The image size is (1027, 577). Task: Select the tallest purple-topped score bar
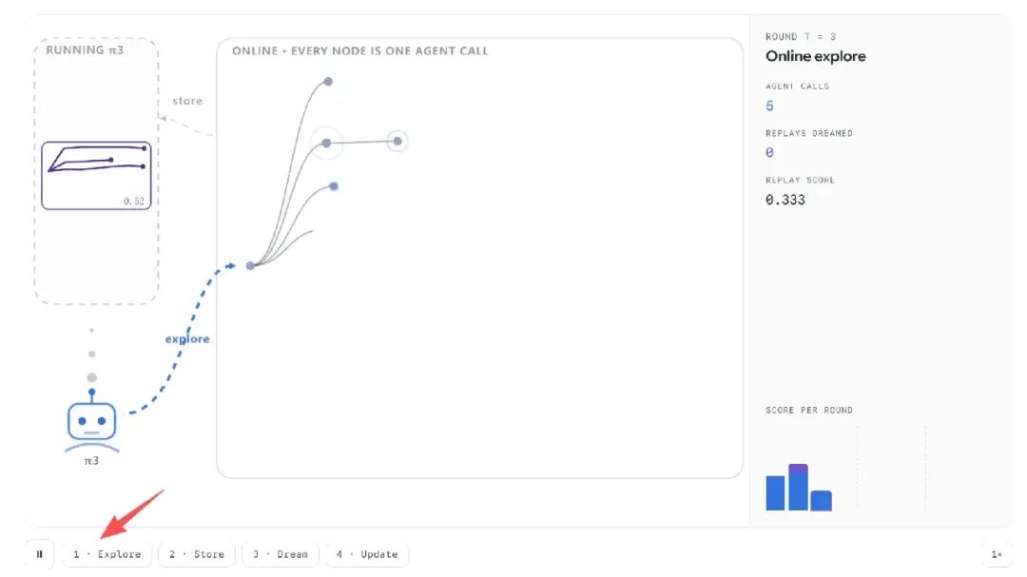coord(799,487)
